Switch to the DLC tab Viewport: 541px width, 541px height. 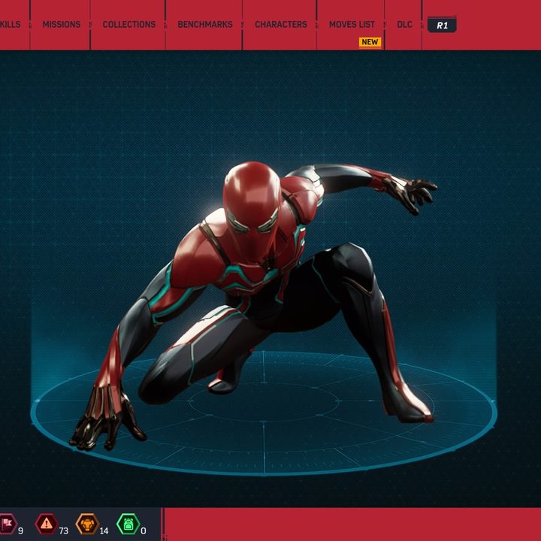[x=404, y=25]
